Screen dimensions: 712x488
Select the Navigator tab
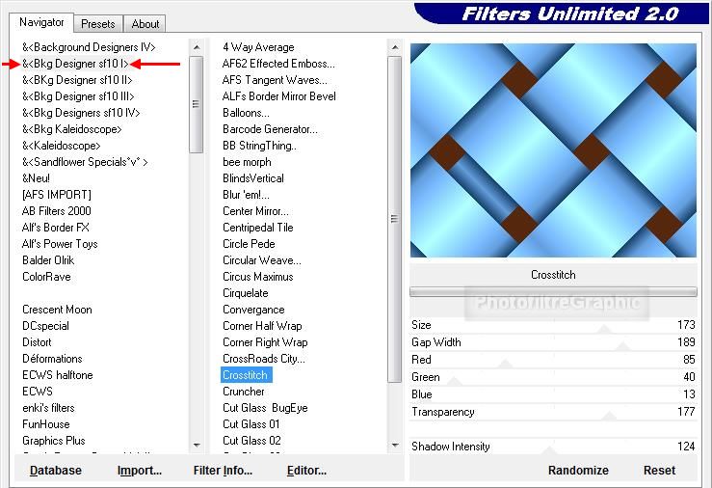tap(42, 22)
